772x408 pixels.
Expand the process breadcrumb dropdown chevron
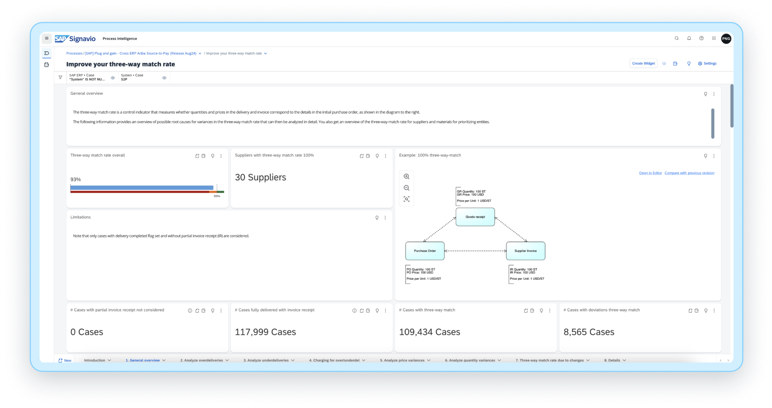(200, 54)
